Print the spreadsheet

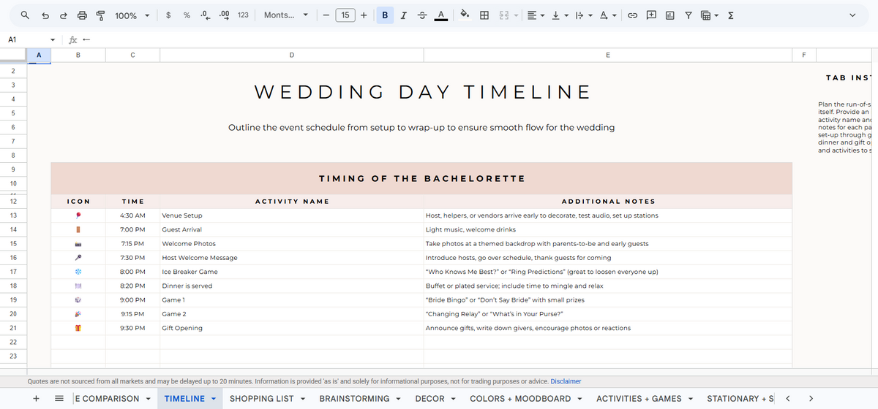pyautogui.click(x=82, y=15)
